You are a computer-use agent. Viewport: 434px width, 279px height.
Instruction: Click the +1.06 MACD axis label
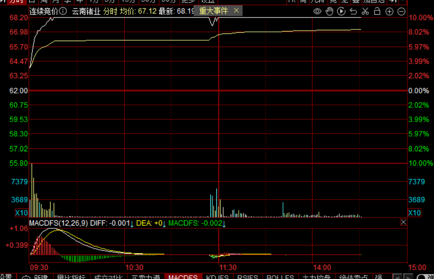pyautogui.click(x=19, y=229)
